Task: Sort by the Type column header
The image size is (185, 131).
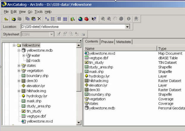Action: (171, 48)
